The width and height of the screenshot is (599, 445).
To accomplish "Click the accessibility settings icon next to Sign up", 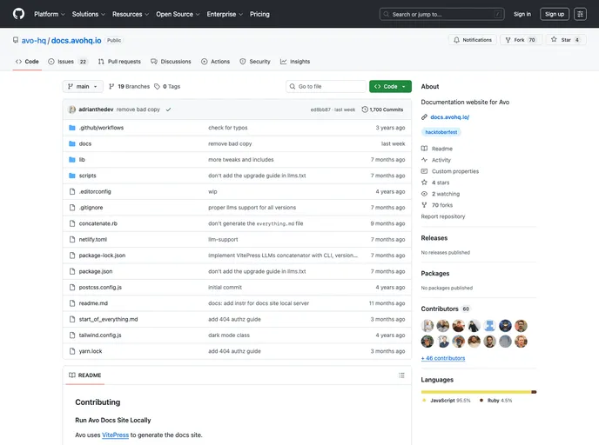I will 580,14.
